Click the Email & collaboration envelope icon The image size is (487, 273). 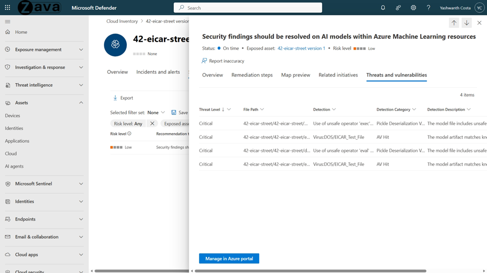(8, 237)
